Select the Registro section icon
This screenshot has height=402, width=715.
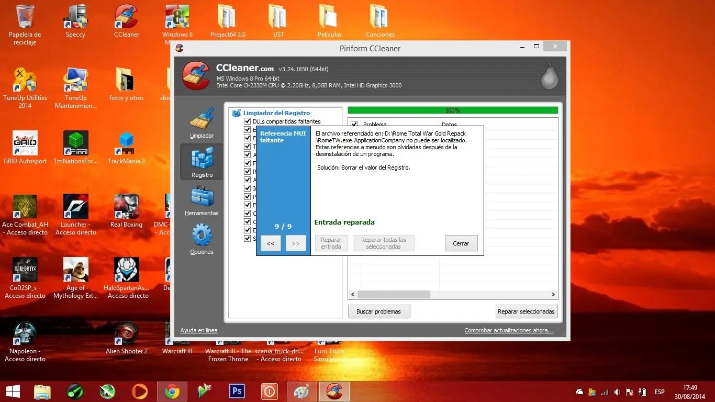tap(202, 162)
